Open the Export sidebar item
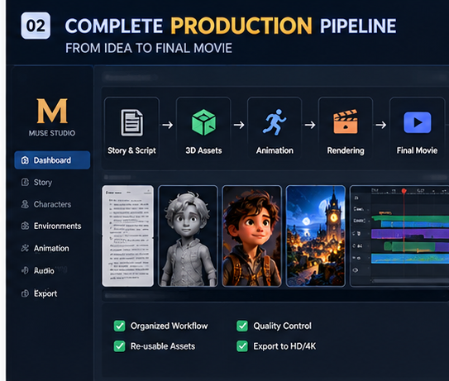 point(40,293)
